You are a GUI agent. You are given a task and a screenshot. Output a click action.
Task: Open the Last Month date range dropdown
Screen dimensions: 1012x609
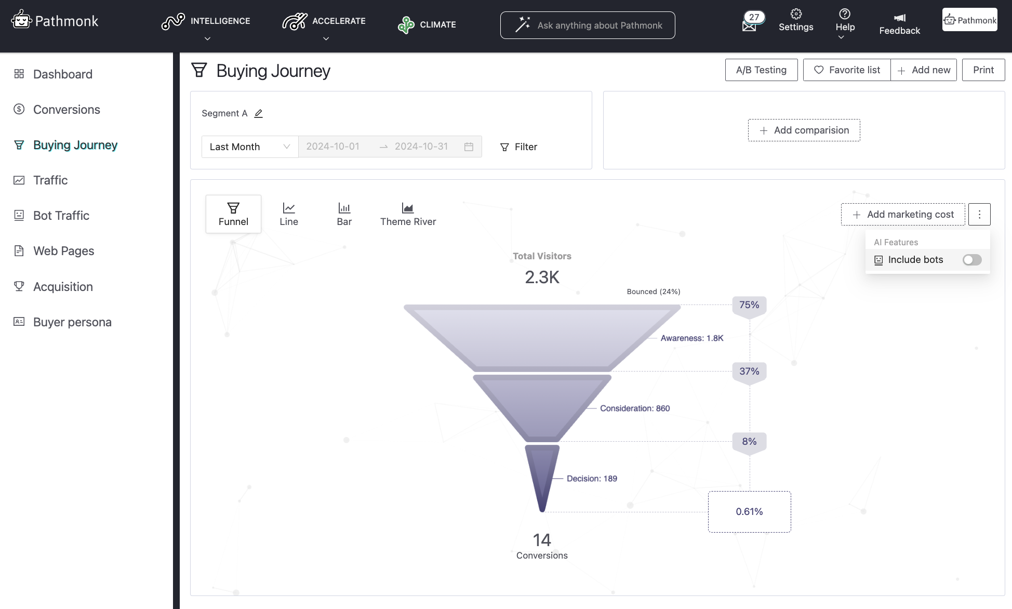[249, 147]
